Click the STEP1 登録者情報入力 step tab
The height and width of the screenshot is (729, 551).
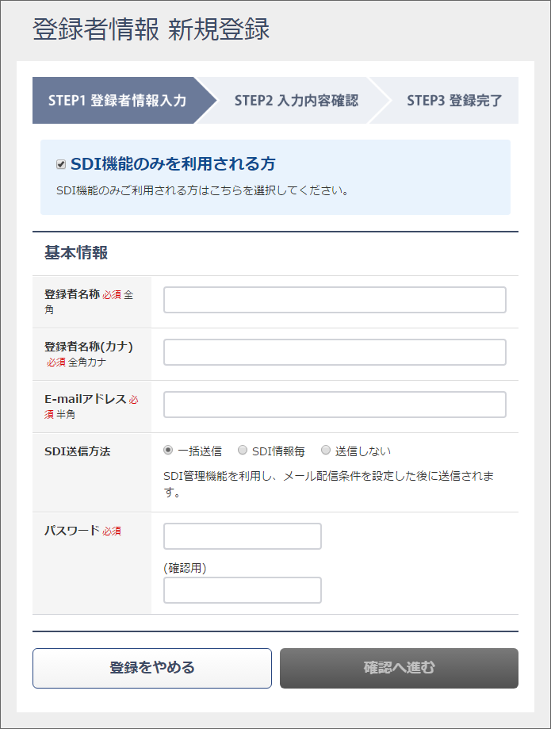(x=117, y=101)
